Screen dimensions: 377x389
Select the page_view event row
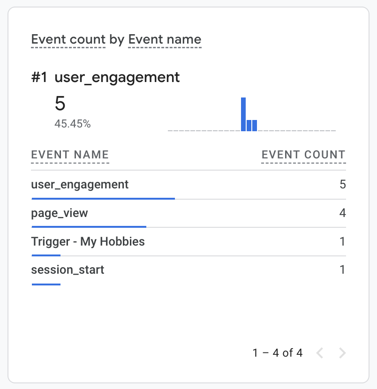tap(188, 213)
